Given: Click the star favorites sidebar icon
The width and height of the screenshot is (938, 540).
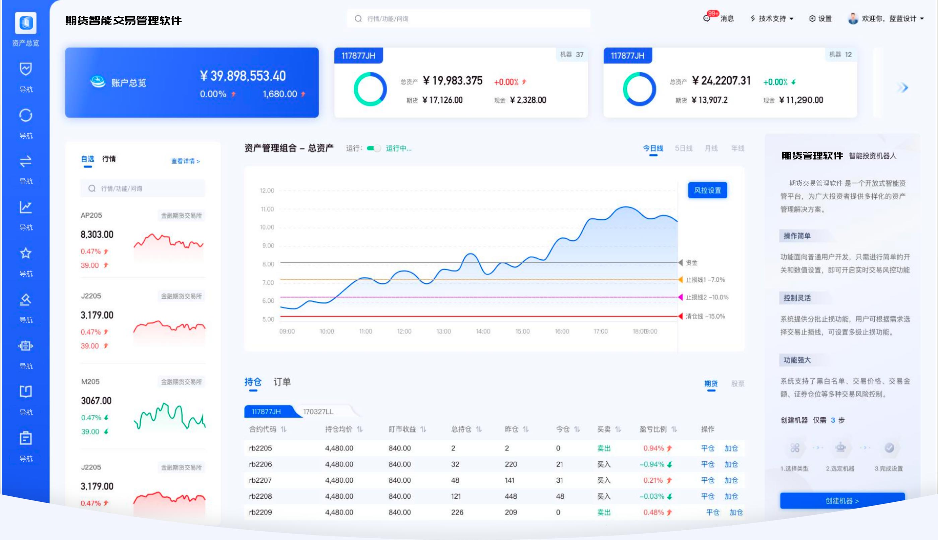Looking at the screenshot, I should click(25, 253).
